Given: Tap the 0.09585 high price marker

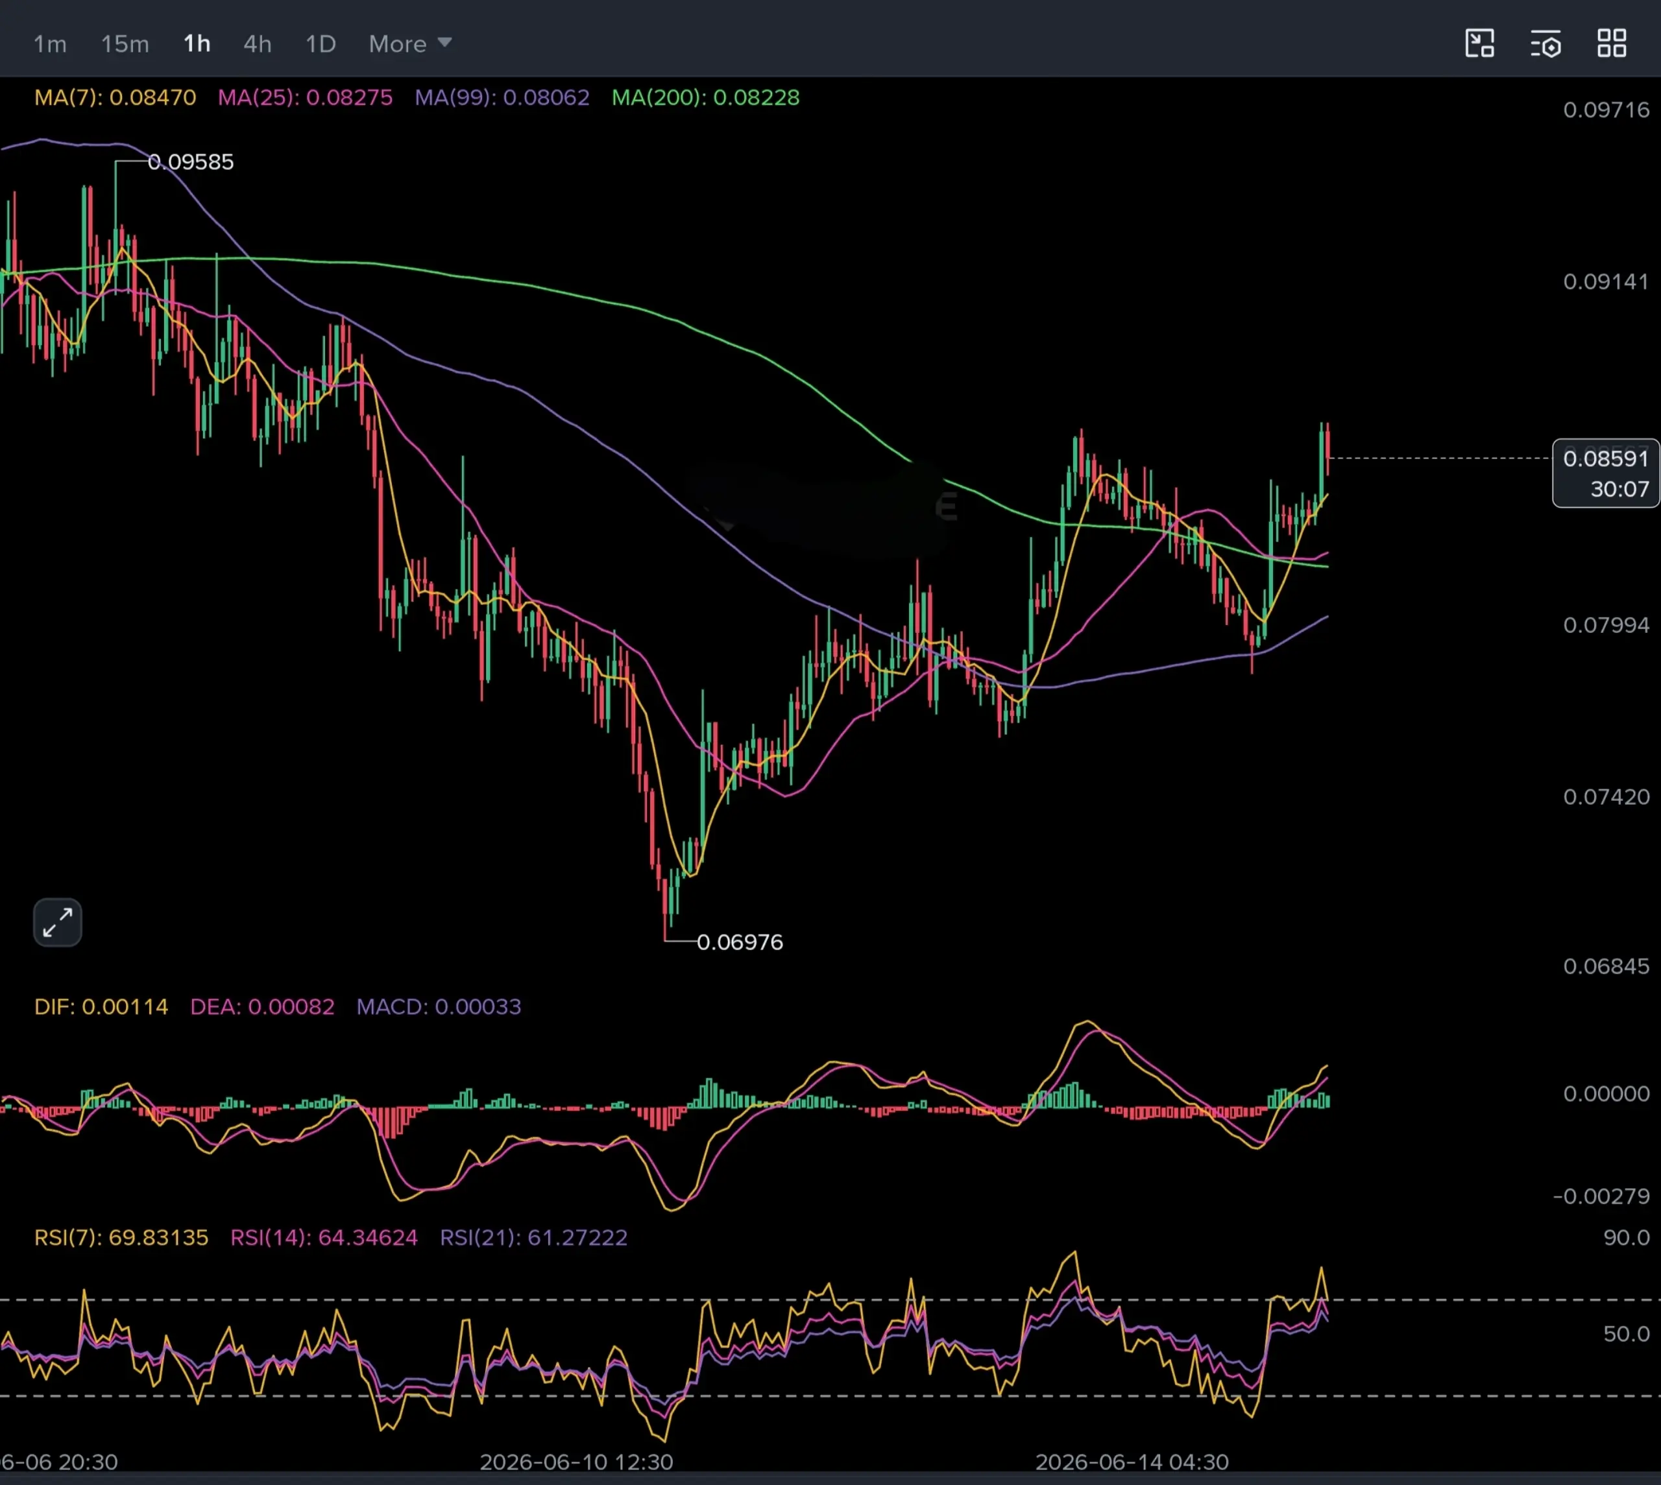Looking at the screenshot, I should [190, 162].
